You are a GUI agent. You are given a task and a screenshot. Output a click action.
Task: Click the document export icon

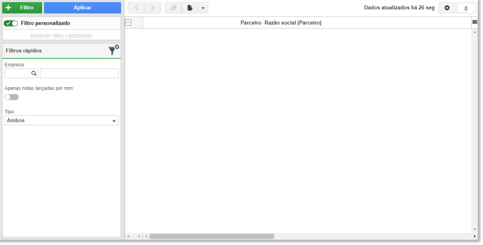tap(189, 8)
